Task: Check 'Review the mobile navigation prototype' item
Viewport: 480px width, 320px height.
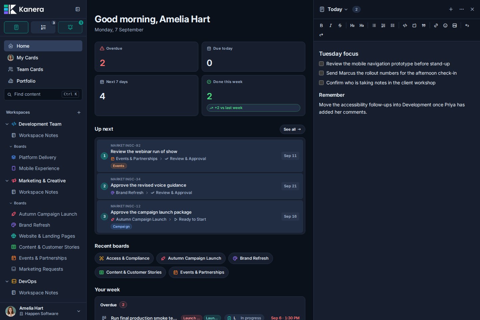Action: tap(321, 64)
